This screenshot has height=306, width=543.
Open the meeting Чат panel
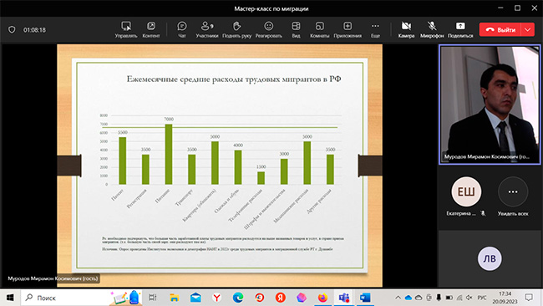pyautogui.click(x=182, y=30)
